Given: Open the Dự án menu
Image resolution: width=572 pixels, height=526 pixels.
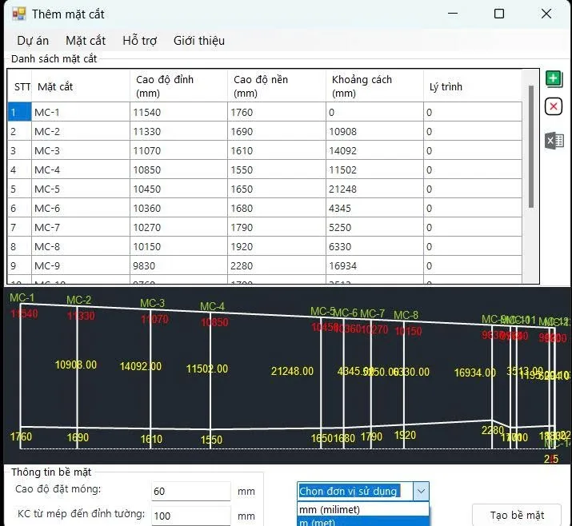Looking at the screenshot, I should [33, 41].
